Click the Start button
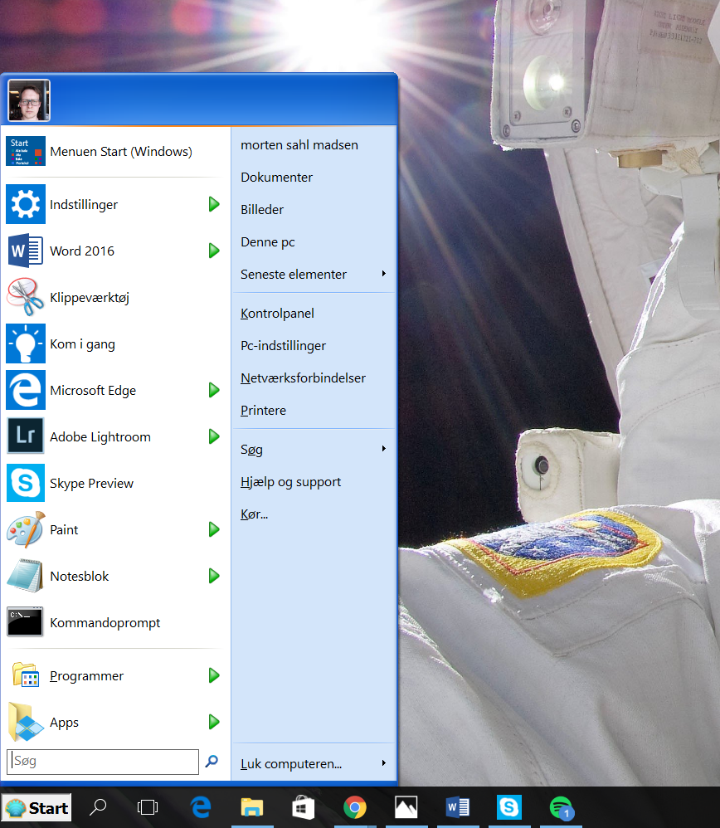Screen dimensions: 720x828 click(x=36, y=807)
